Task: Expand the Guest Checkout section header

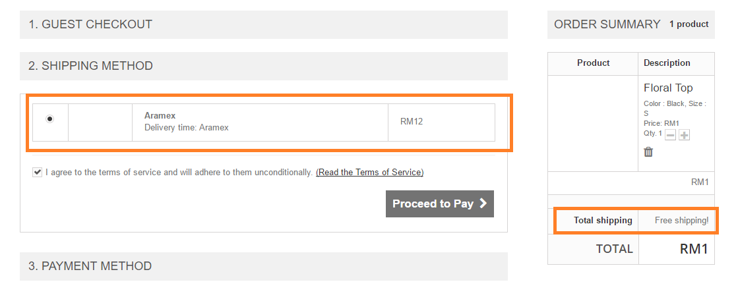Action: pos(264,24)
